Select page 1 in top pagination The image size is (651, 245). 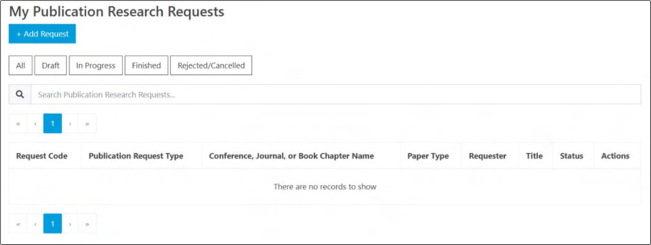53,124
